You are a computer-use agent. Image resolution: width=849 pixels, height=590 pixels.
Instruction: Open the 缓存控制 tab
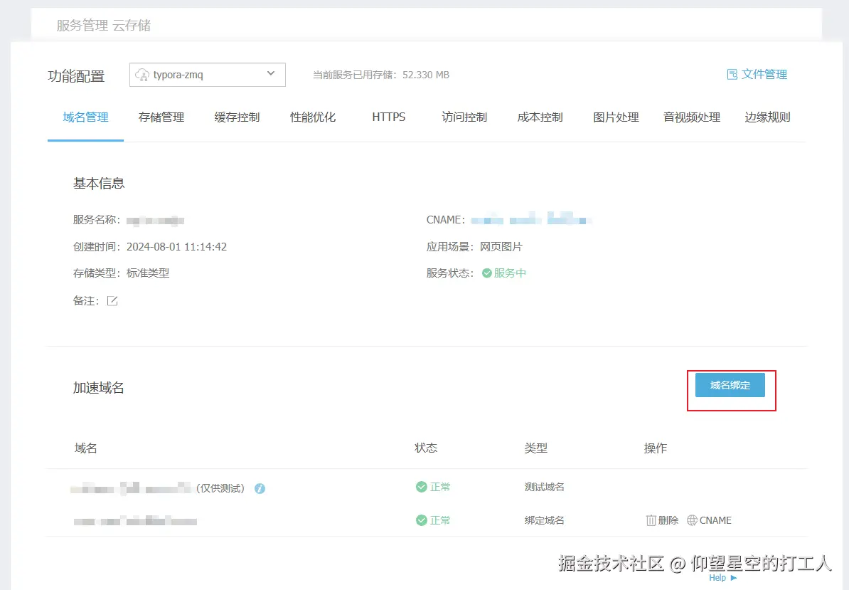[237, 117]
